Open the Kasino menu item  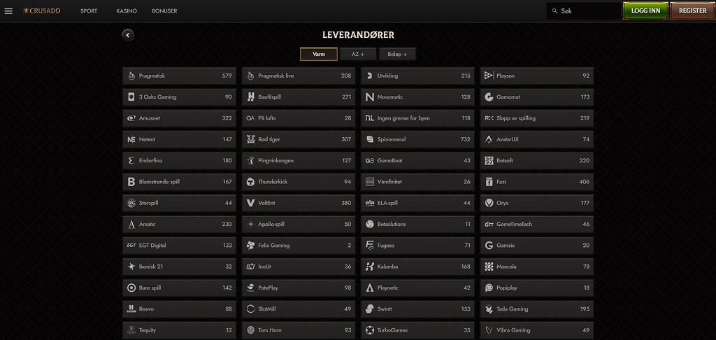coord(127,11)
